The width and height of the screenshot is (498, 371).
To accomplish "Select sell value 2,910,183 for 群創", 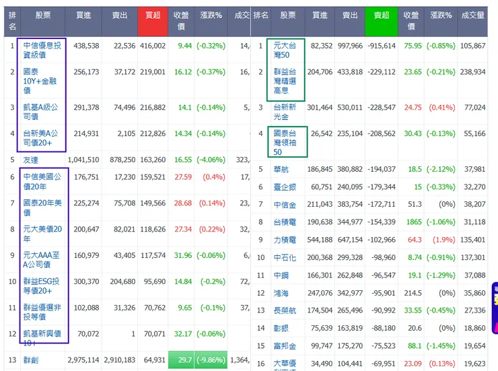I will pos(120,360).
